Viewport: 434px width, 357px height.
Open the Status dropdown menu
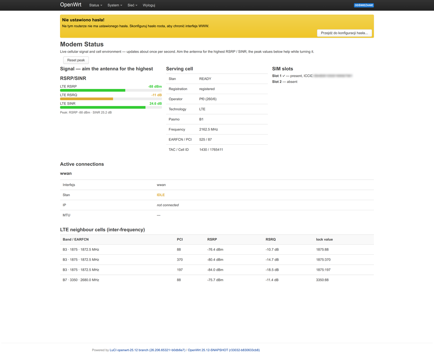pos(96,5)
